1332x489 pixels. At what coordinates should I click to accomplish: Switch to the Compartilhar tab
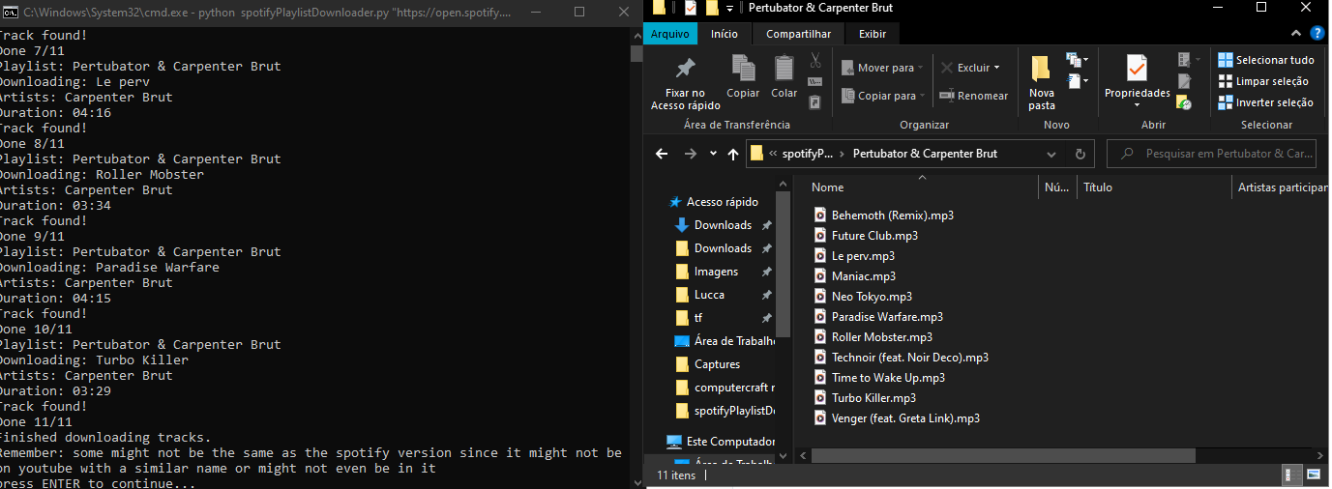[798, 34]
